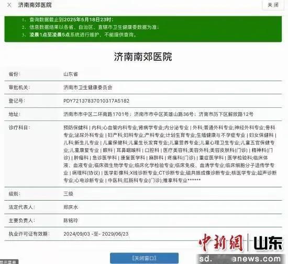Click the blue 关闭窗口 button

144,258
